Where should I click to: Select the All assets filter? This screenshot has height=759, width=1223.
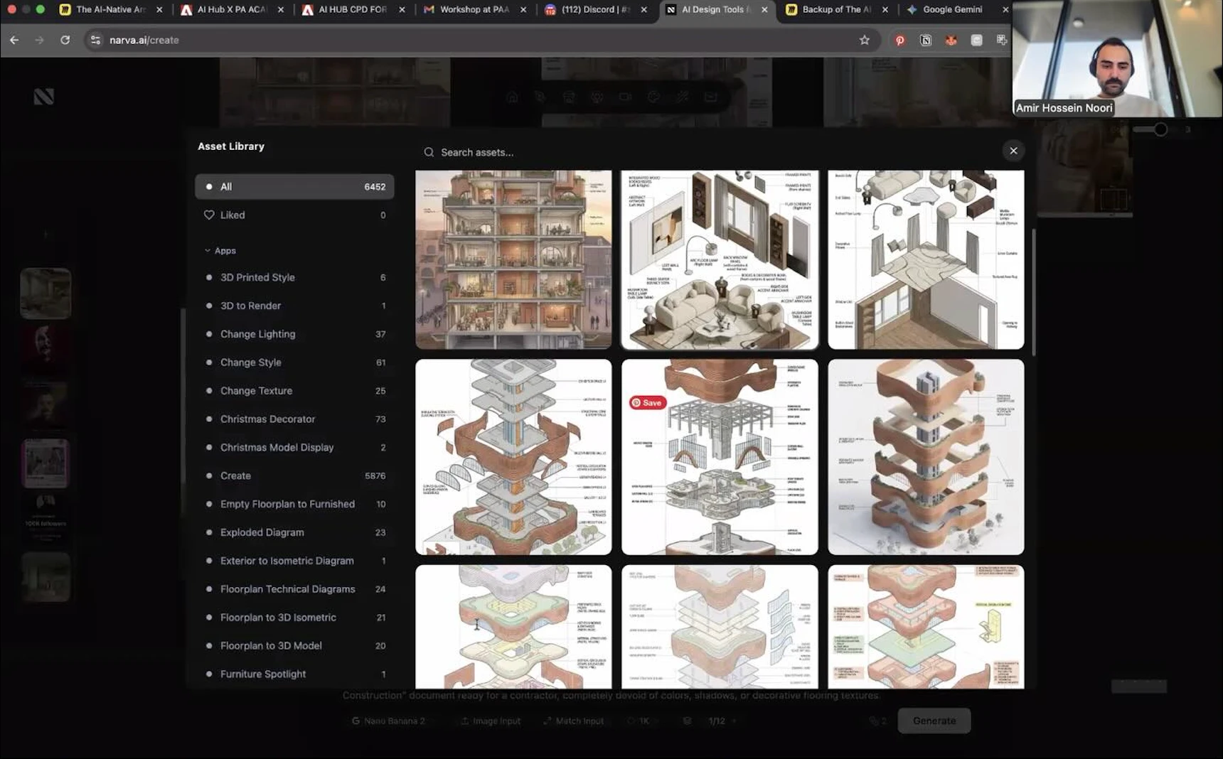(x=294, y=187)
